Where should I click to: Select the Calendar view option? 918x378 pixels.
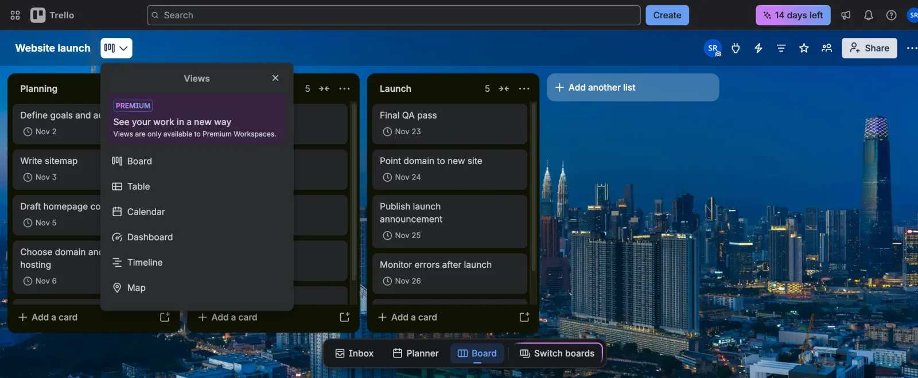pos(197,212)
